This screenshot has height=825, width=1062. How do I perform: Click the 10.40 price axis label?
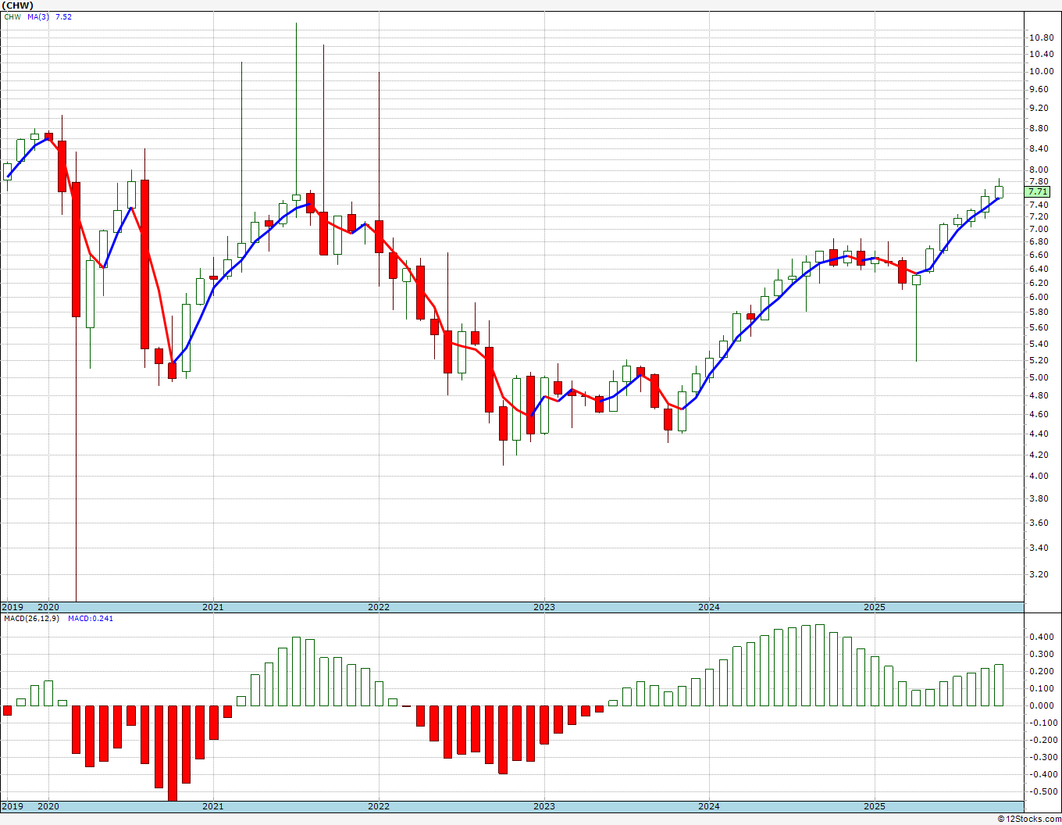click(1040, 54)
